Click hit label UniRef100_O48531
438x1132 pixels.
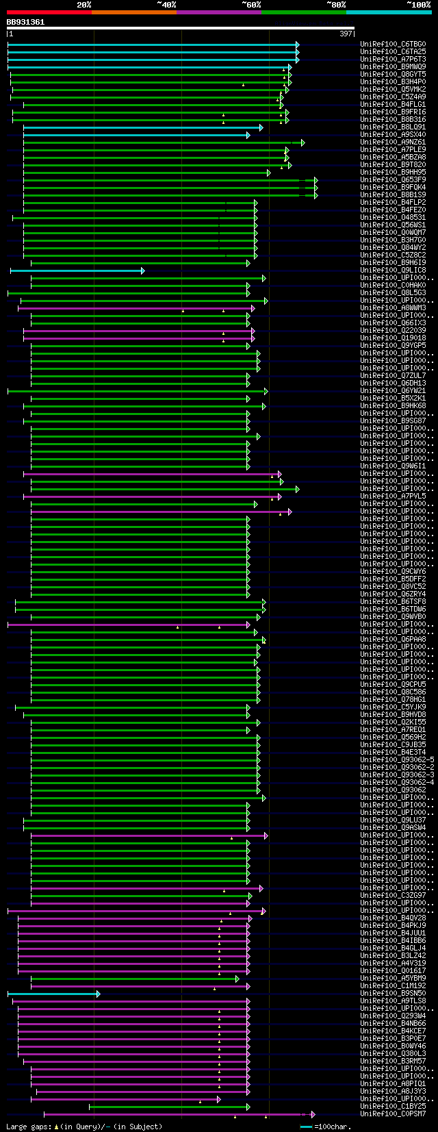click(x=393, y=218)
